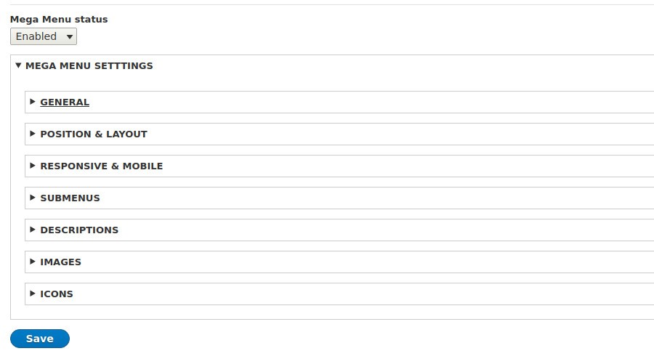Click the Images disclosure triangle
Image resolution: width=654 pixels, height=359 pixels.
tap(33, 262)
